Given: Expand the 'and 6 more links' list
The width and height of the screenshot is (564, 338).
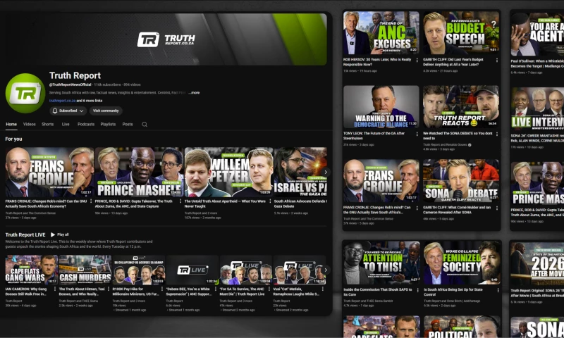Looking at the screenshot, I should click(90, 101).
